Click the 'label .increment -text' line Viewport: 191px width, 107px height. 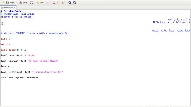[32, 72]
